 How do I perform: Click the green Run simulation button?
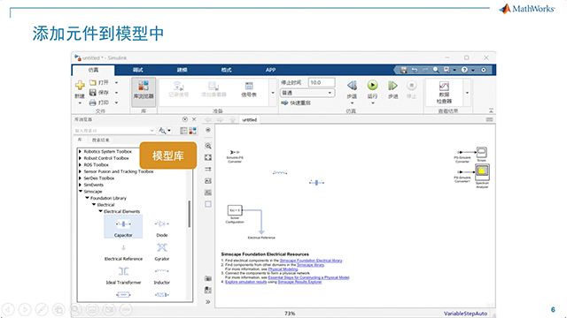(x=372, y=86)
